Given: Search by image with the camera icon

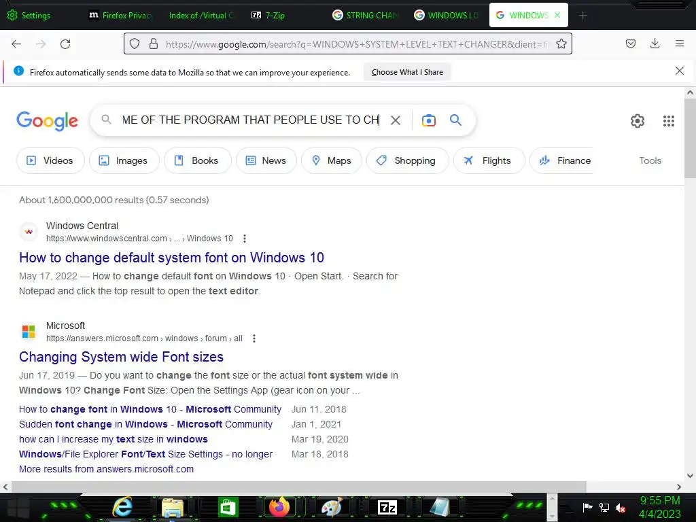Looking at the screenshot, I should [429, 120].
